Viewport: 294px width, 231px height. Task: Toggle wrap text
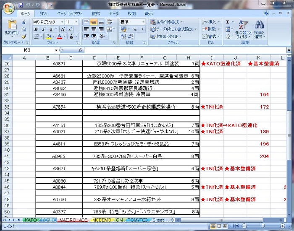coord(110,22)
